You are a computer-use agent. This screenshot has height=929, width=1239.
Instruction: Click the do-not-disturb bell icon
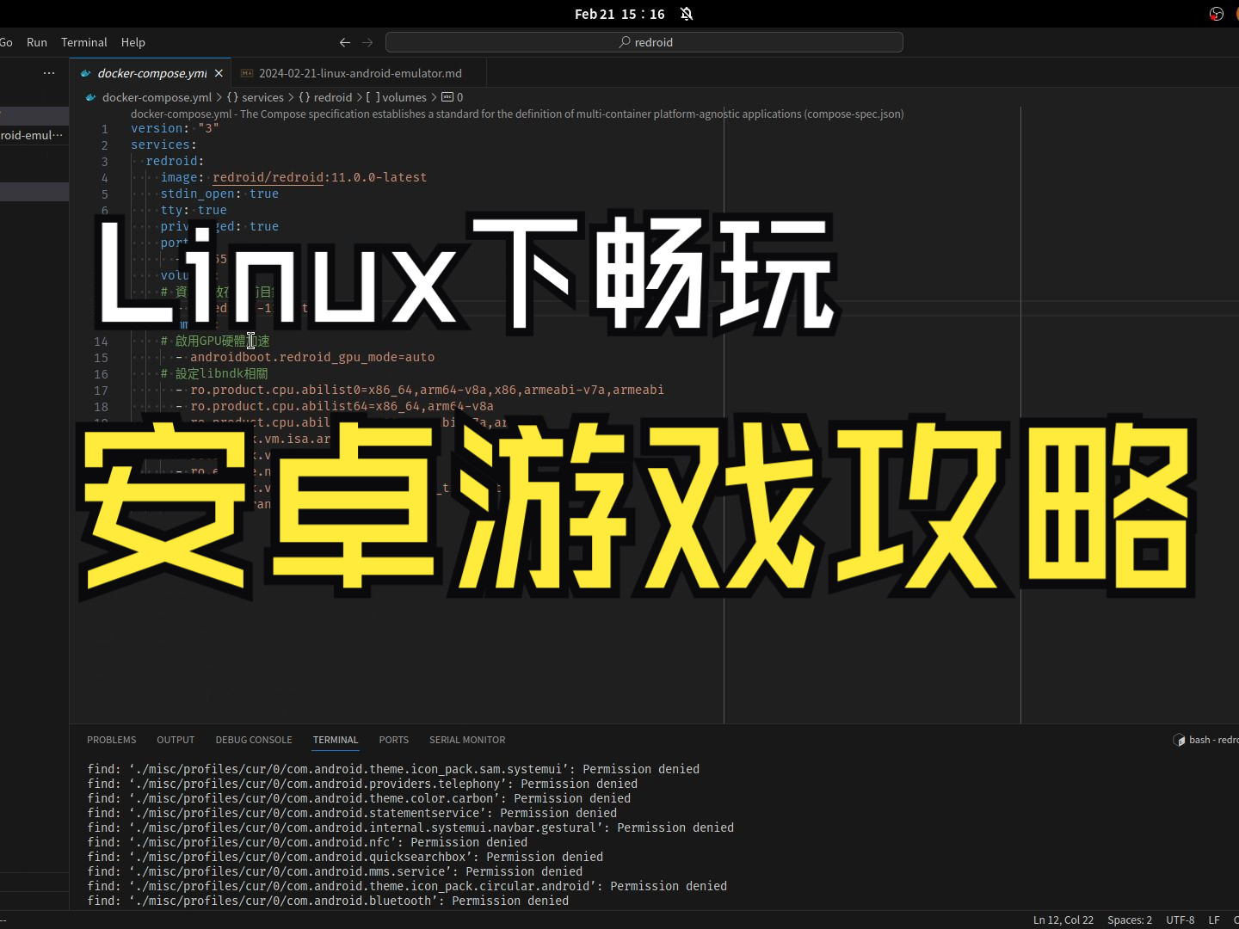pyautogui.click(x=687, y=14)
